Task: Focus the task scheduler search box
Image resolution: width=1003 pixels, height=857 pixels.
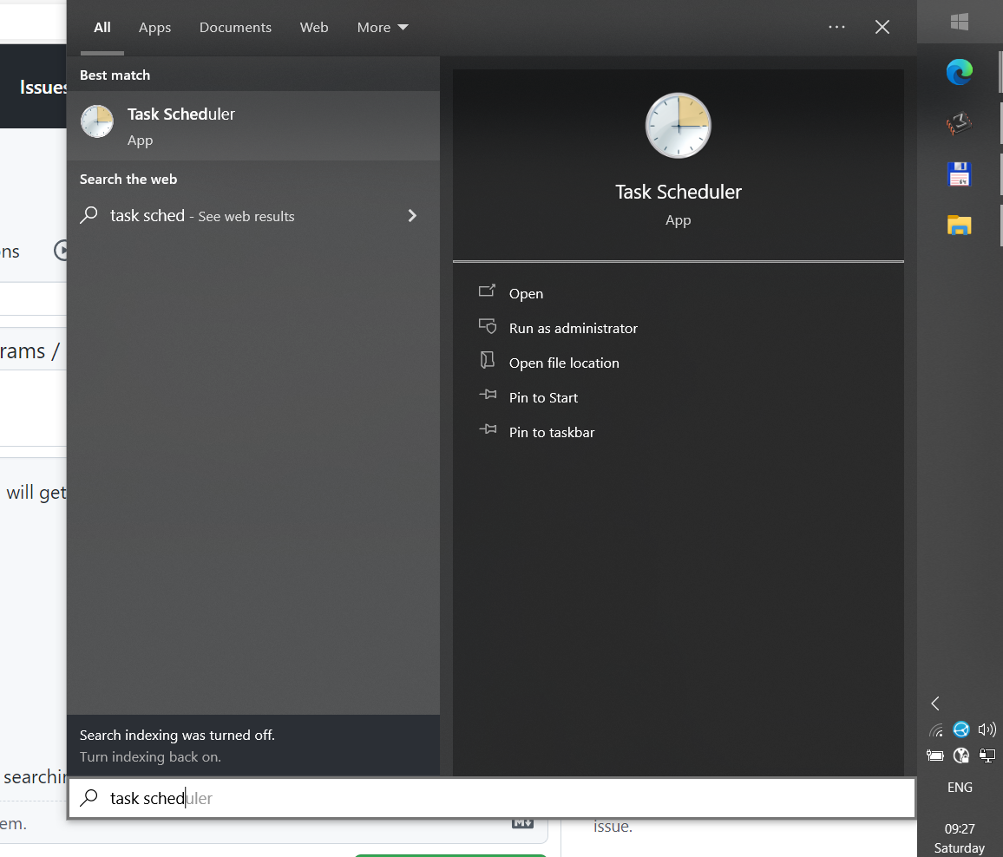Action: tap(491, 798)
